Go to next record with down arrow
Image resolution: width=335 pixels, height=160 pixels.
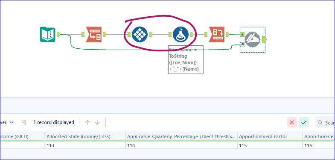pos(97,122)
